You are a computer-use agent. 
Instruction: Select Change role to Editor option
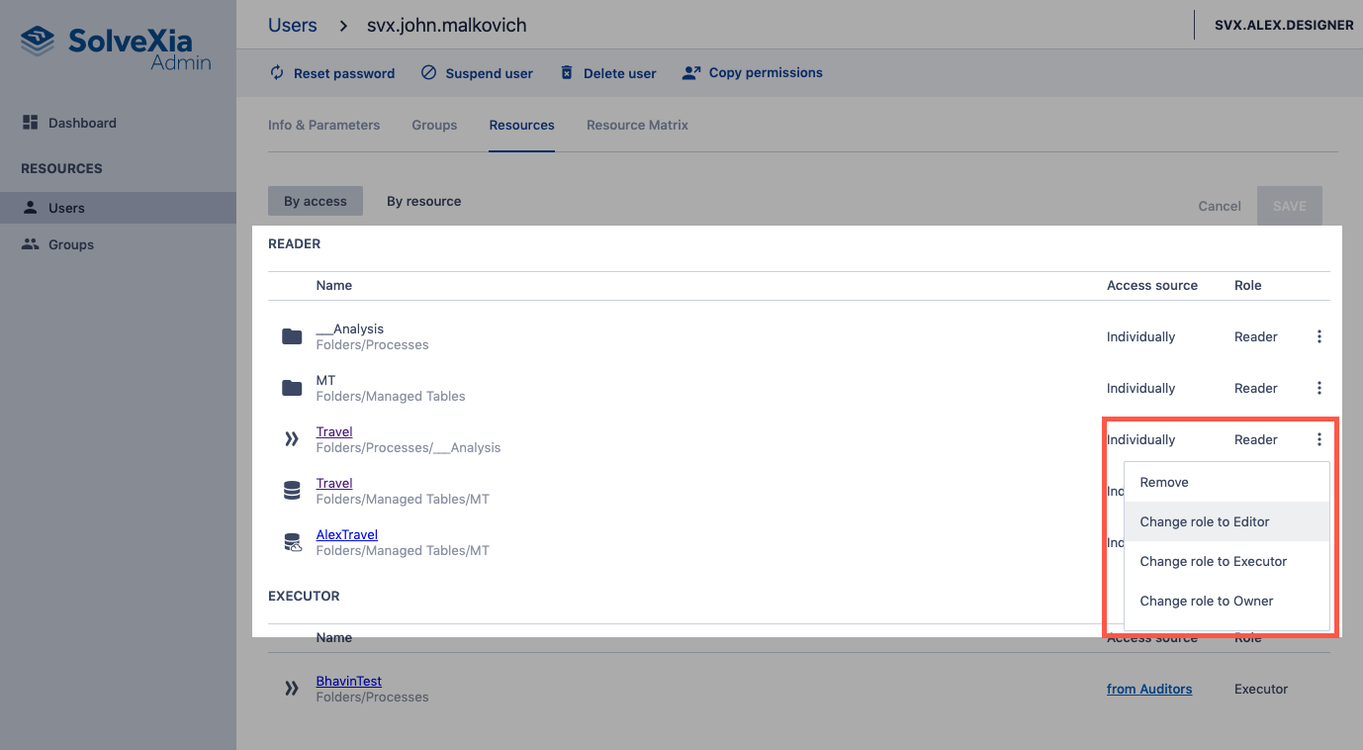(1204, 521)
